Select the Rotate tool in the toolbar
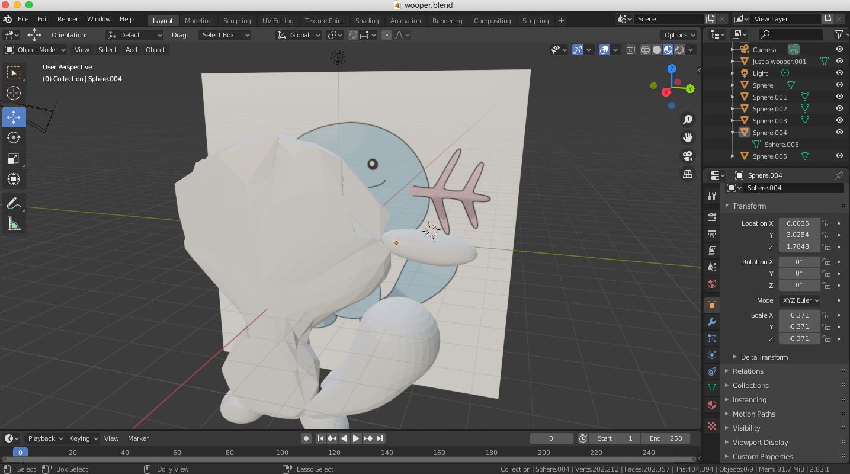This screenshot has height=474, width=850. point(14,137)
